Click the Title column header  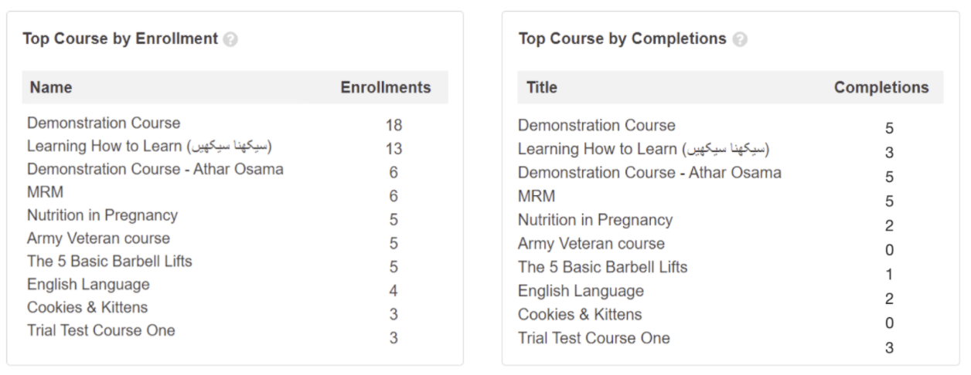click(x=541, y=88)
